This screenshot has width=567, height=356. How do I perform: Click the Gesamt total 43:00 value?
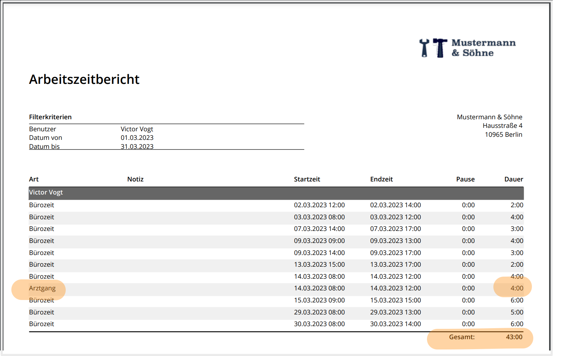(x=514, y=337)
